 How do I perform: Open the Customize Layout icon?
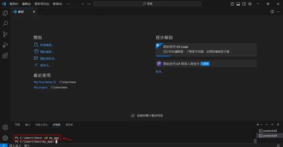[x=250, y=4]
